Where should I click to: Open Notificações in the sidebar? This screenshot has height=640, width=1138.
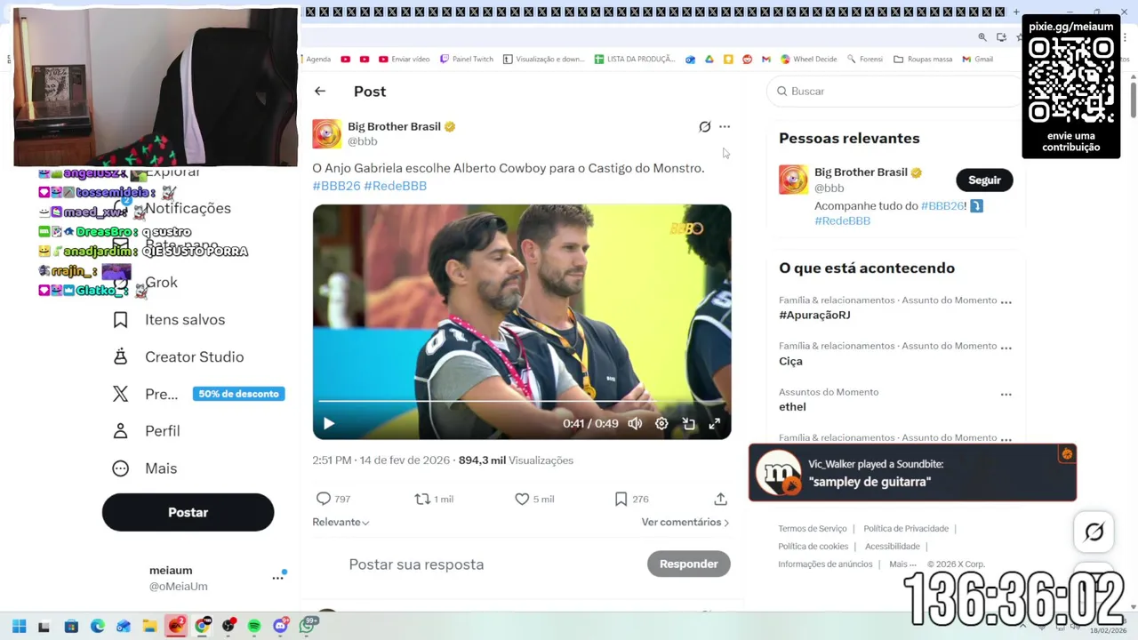point(188,208)
